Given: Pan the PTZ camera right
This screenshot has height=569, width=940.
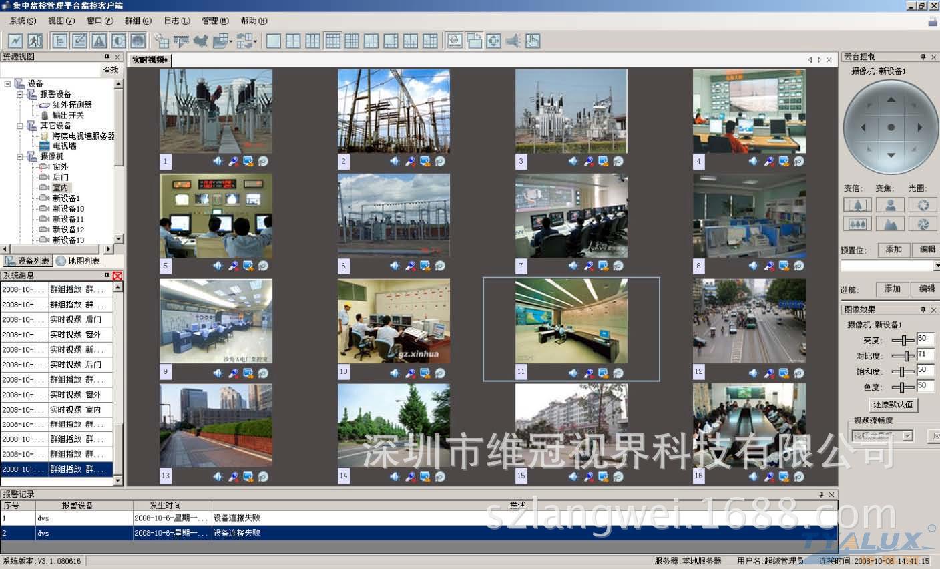Looking at the screenshot, I should point(919,127).
